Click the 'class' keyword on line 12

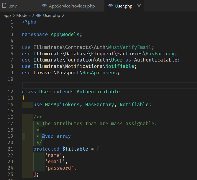pyautogui.click(x=29, y=92)
